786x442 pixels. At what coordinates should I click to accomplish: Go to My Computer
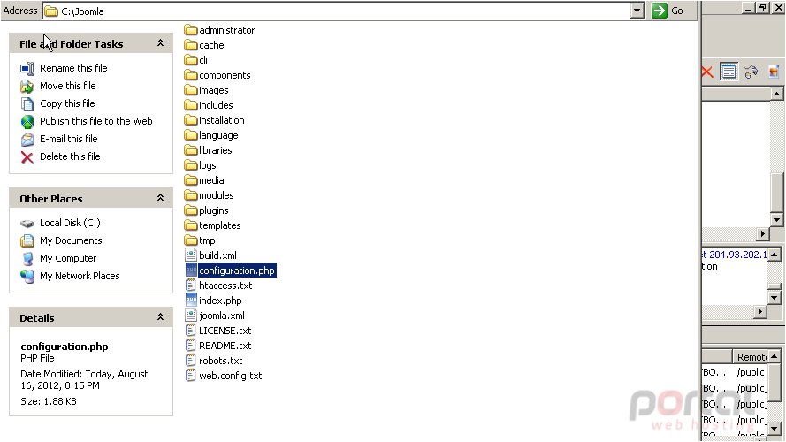click(x=68, y=258)
